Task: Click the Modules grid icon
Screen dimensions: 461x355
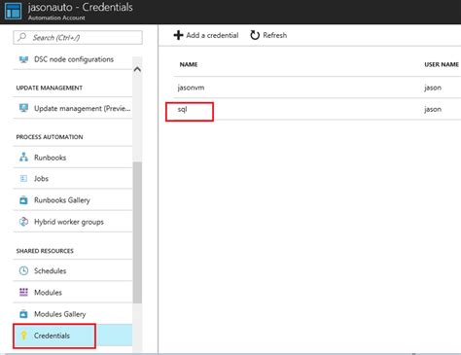Action: pyautogui.click(x=23, y=292)
